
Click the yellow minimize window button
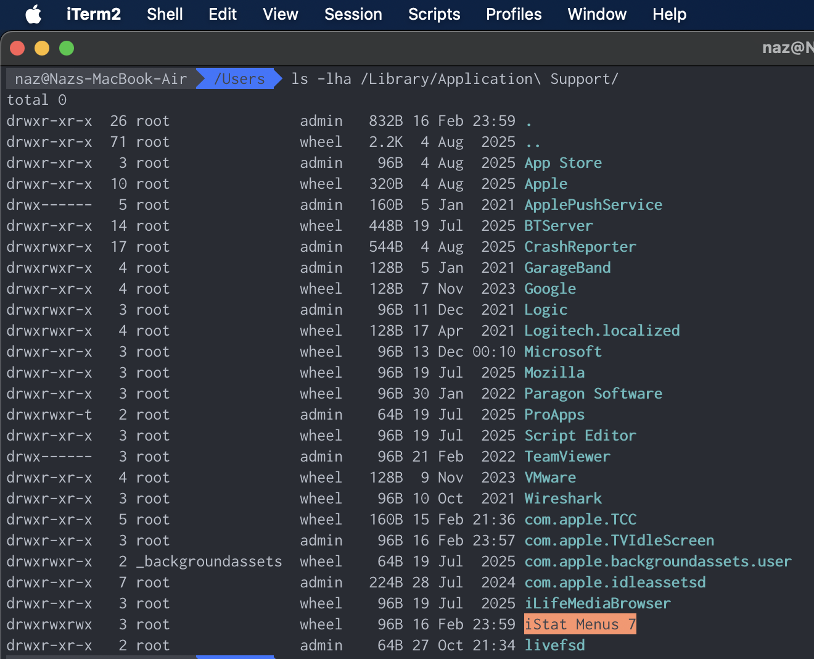tap(42, 48)
